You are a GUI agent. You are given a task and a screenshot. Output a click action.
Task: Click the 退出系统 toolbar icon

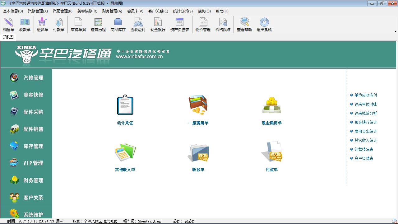(x=264, y=25)
